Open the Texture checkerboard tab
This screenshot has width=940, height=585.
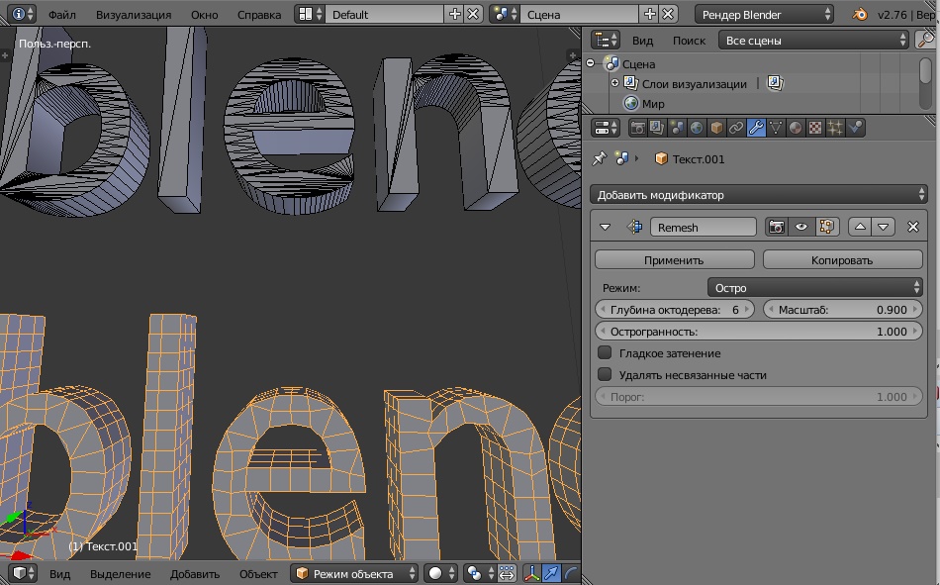(x=815, y=128)
